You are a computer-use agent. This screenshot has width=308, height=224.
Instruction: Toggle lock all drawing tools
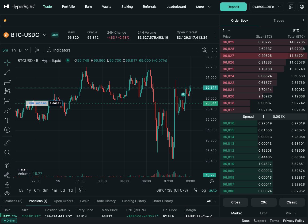pyautogui.click(x=7, y=184)
